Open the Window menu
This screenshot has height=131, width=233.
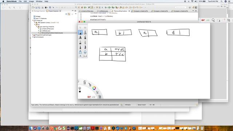pos(39,1)
